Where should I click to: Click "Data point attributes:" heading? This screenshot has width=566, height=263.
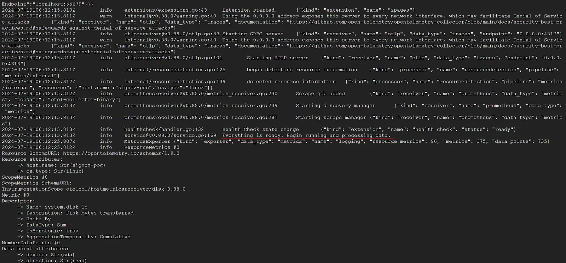35,249
